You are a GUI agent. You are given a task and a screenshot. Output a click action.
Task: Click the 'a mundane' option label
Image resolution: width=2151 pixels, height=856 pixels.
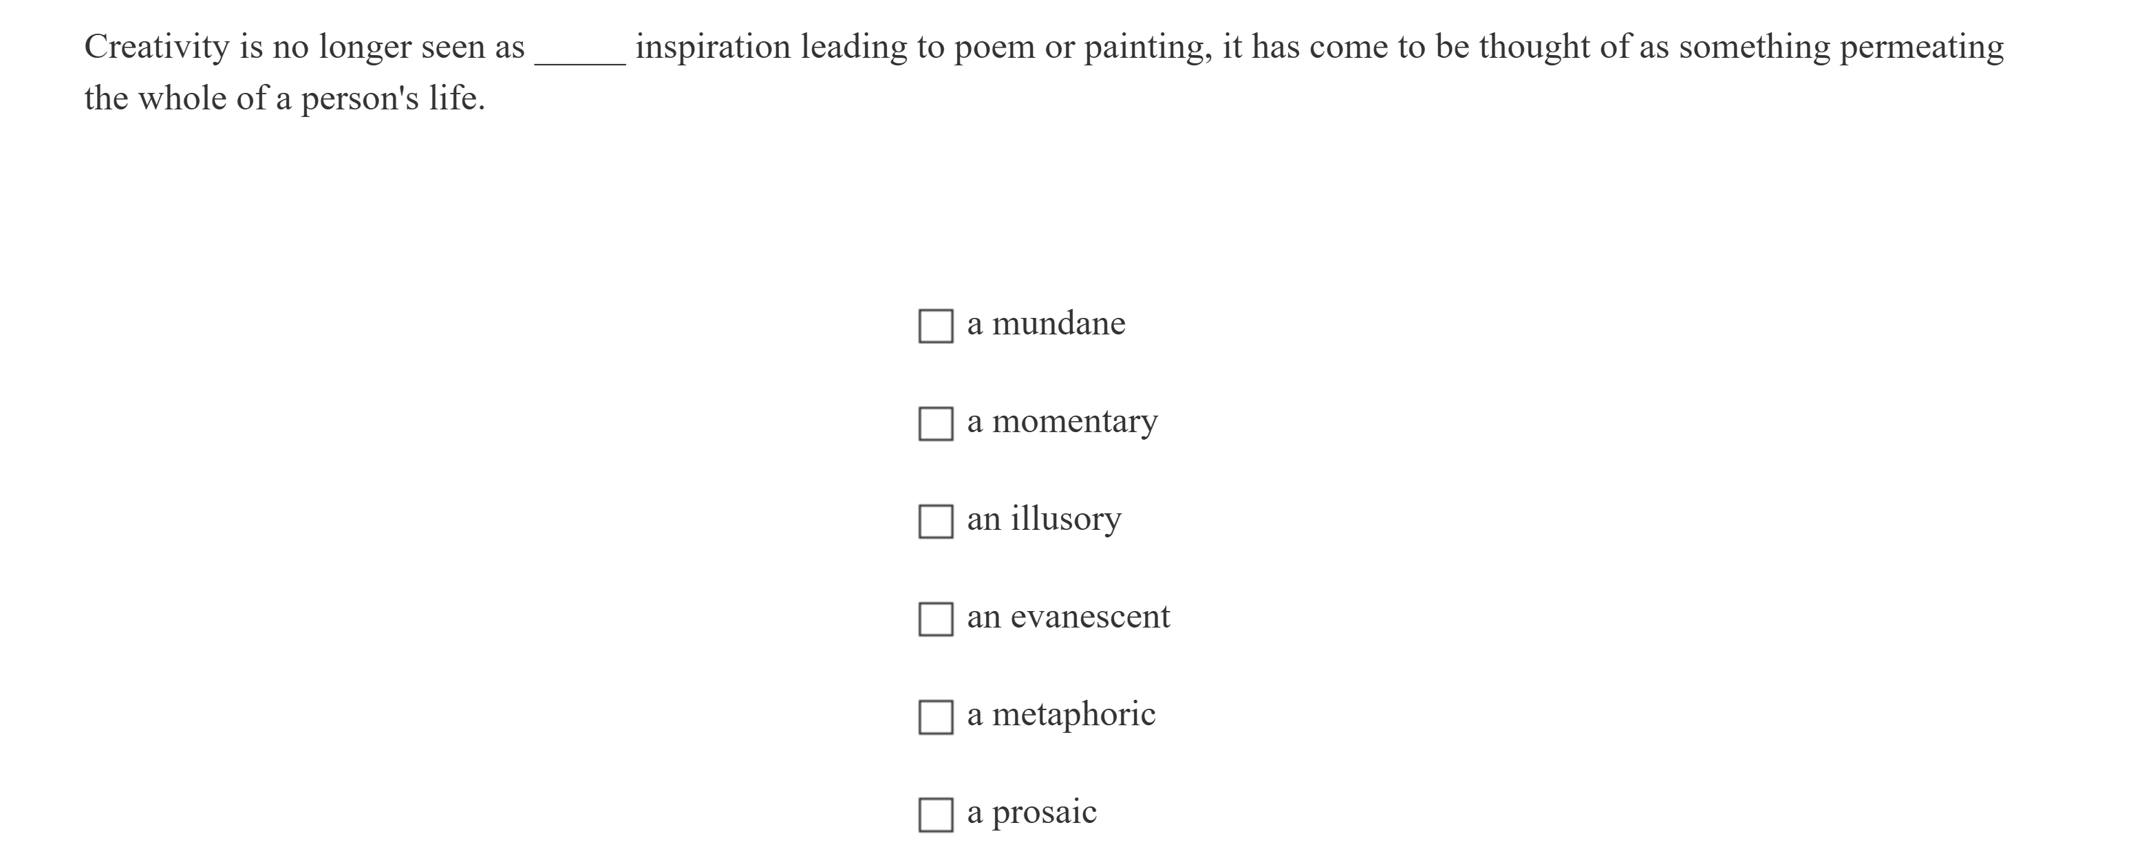1045,323
